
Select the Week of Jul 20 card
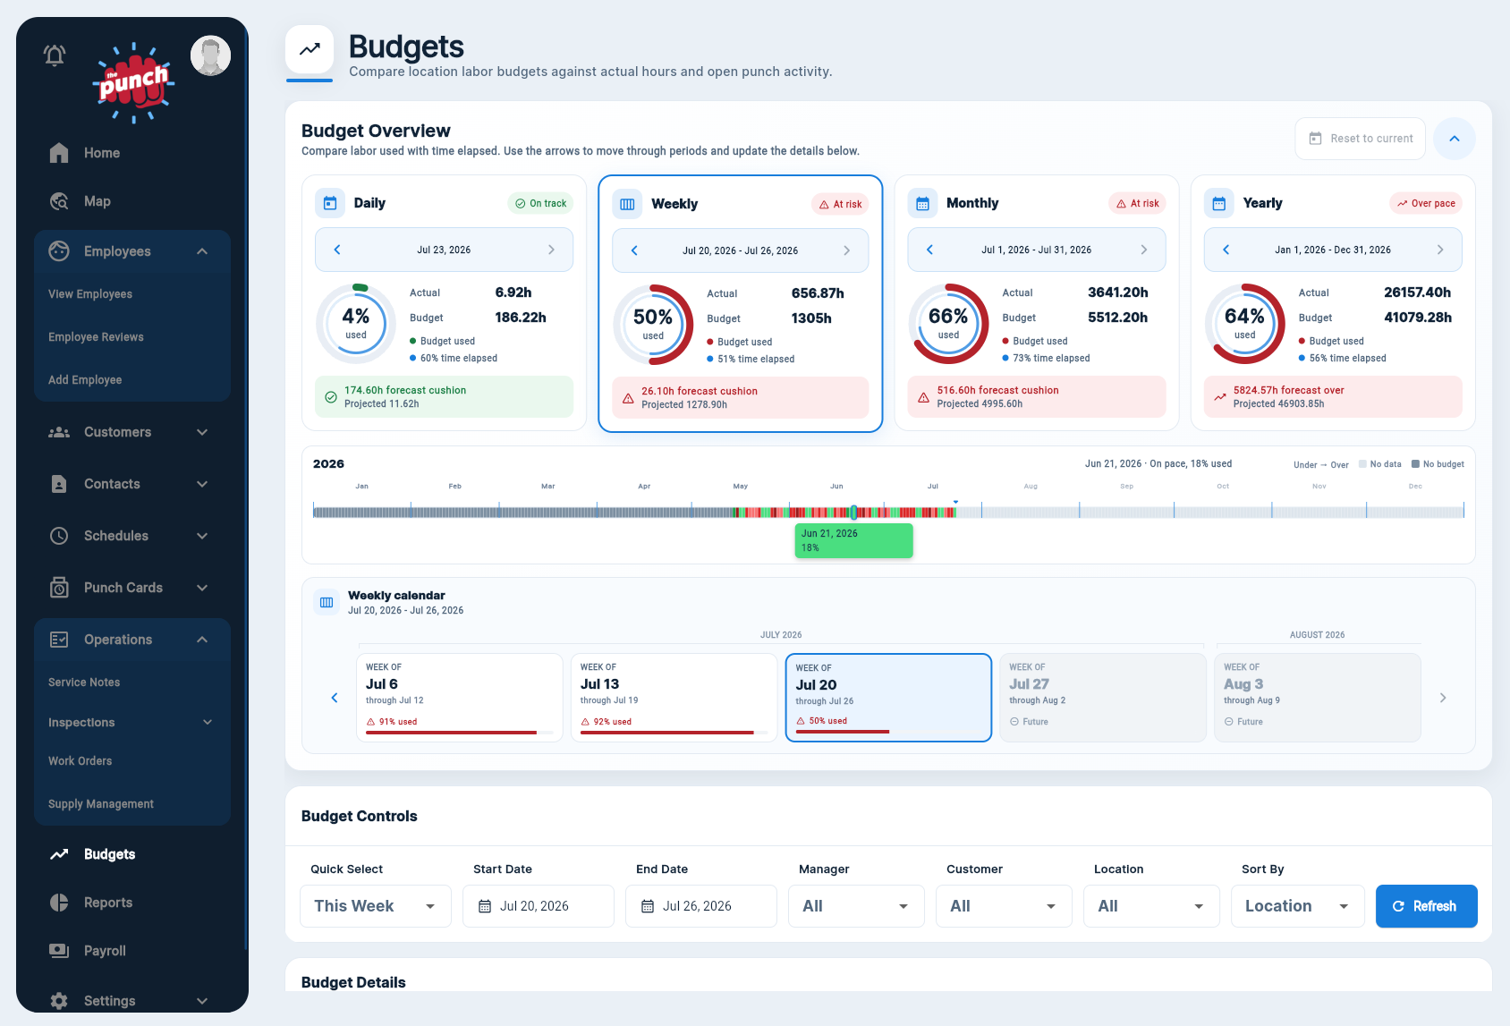point(888,698)
